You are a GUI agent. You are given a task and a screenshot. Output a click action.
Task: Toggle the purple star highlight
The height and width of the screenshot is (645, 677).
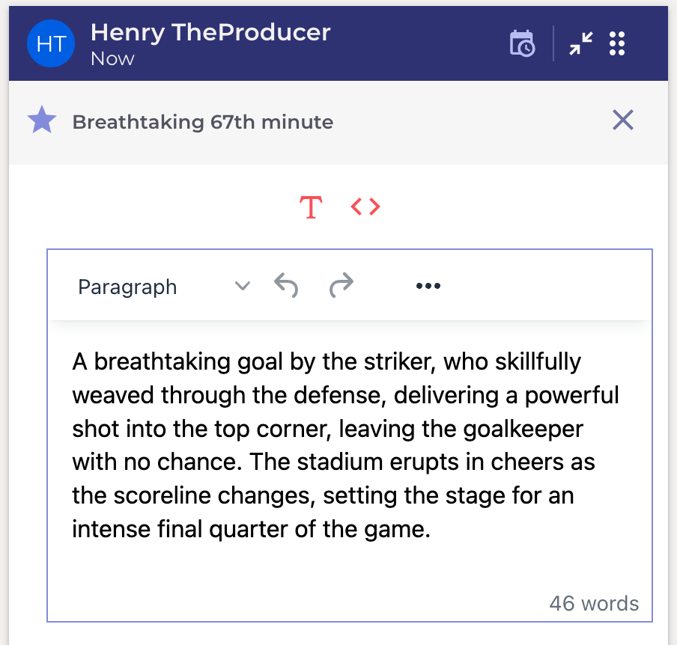[x=42, y=120]
